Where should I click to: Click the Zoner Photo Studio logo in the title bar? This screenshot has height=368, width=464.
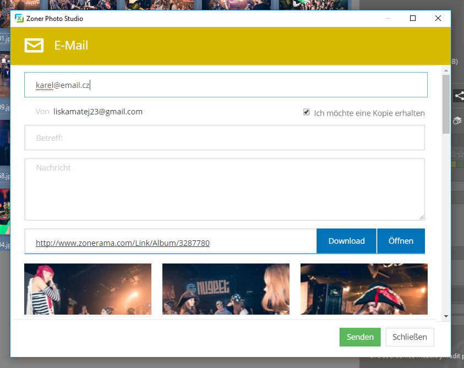click(x=19, y=18)
